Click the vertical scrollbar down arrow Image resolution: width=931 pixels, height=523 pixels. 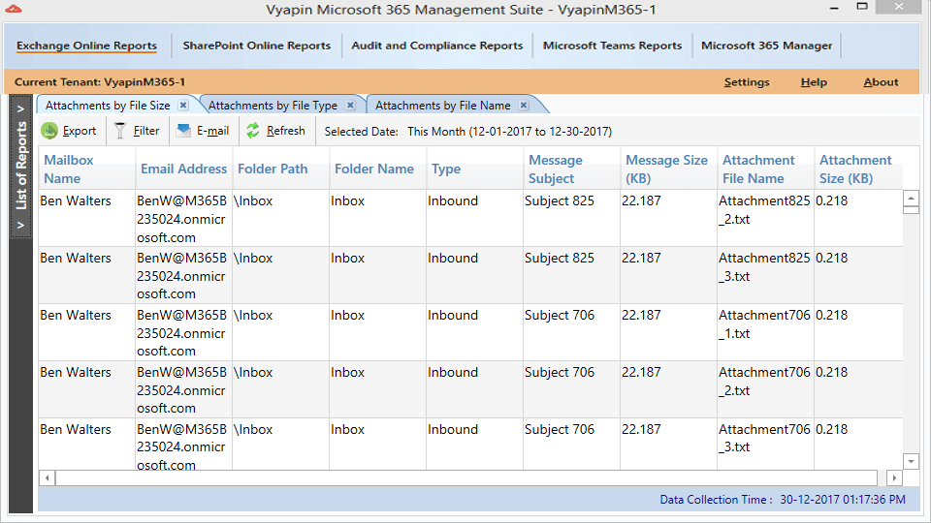(x=911, y=461)
